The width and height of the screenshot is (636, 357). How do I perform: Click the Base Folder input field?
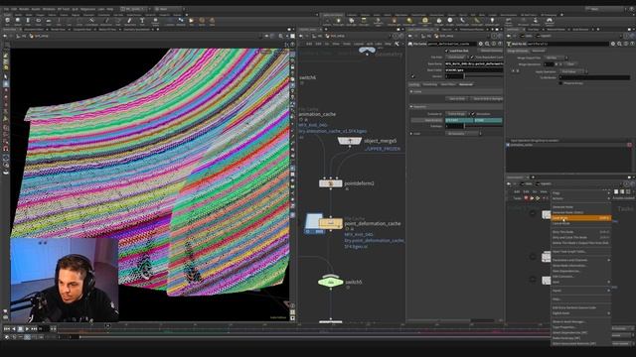pos(474,70)
